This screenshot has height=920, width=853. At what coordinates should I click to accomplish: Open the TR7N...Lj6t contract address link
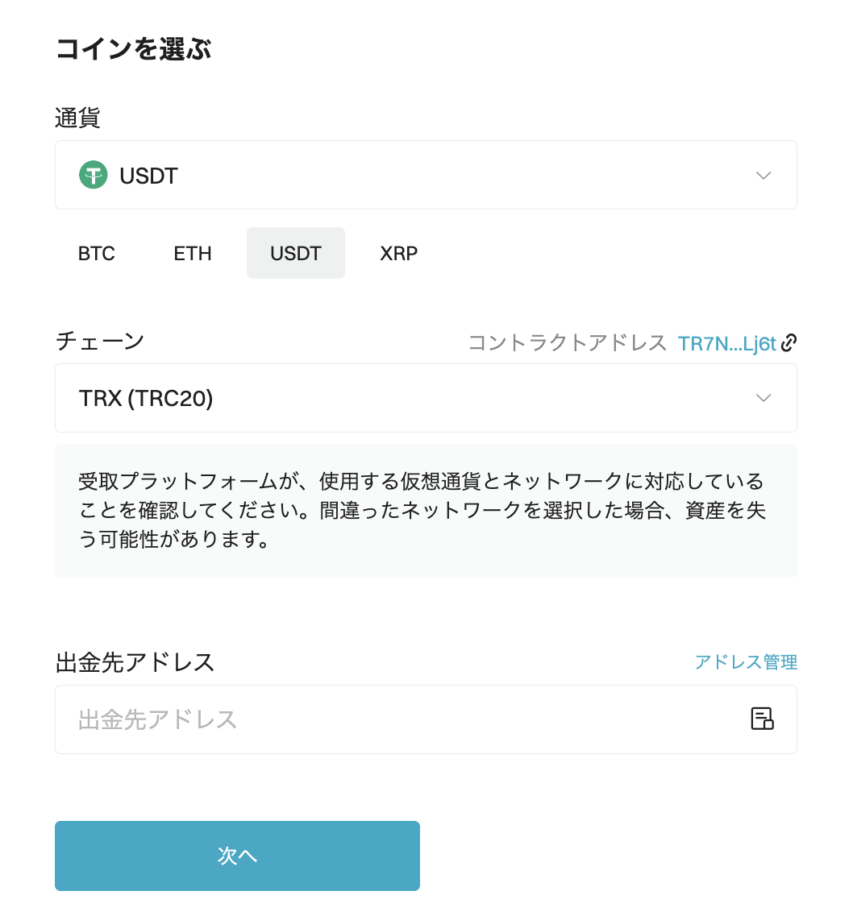point(726,343)
